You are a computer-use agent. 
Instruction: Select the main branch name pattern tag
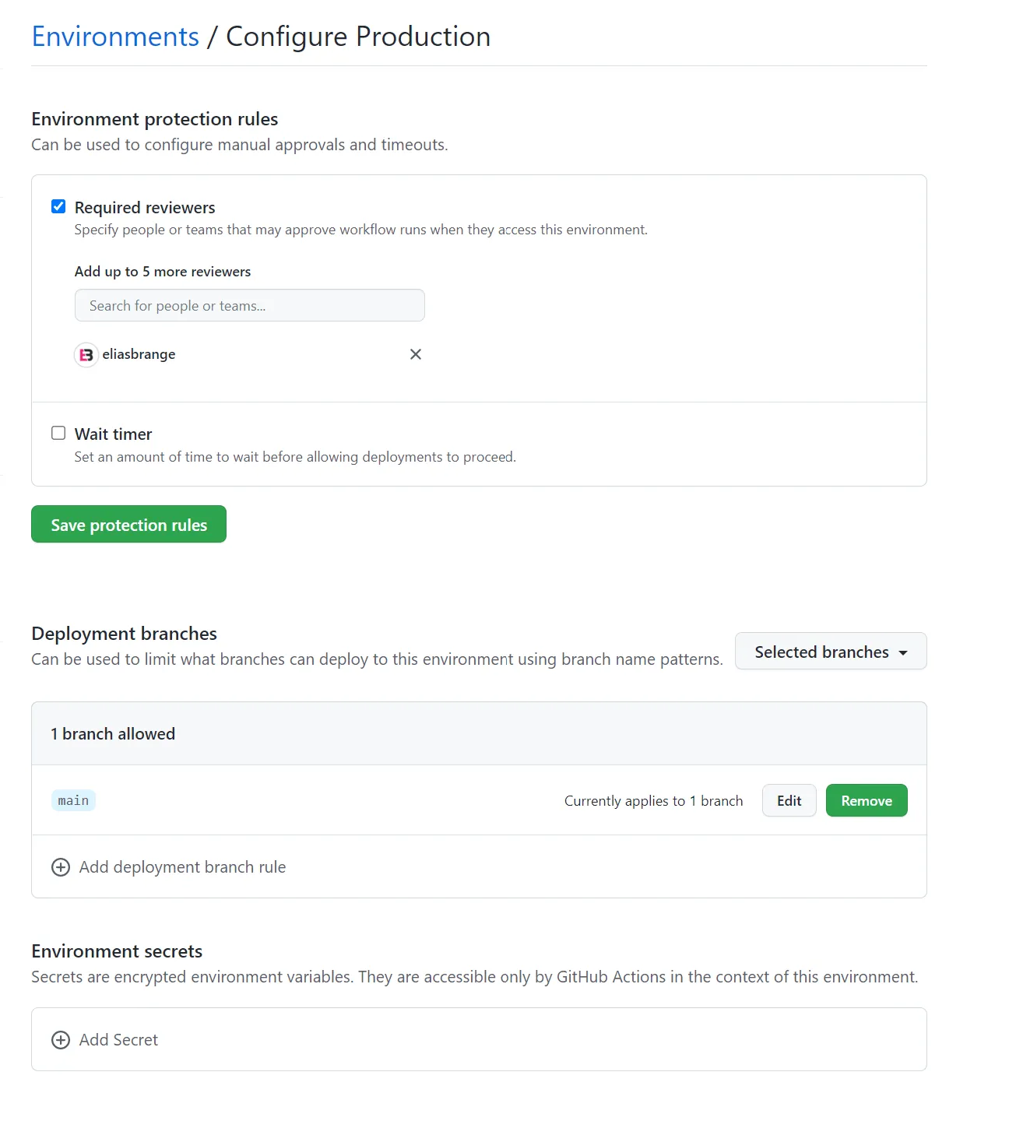pos(72,800)
